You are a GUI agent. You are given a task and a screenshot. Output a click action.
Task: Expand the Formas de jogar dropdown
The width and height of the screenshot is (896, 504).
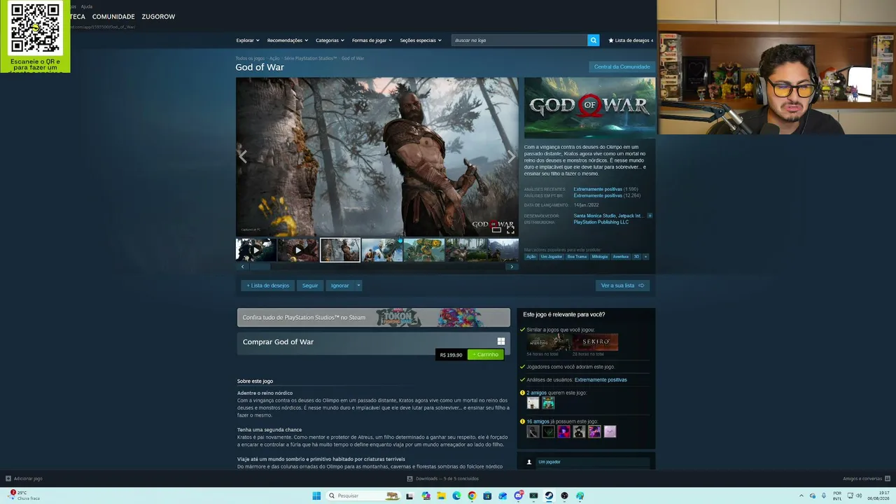[x=372, y=41]
